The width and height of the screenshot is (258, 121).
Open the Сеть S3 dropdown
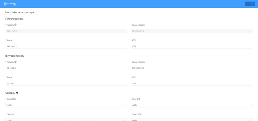pyautogui.click(x=66, y=120)
